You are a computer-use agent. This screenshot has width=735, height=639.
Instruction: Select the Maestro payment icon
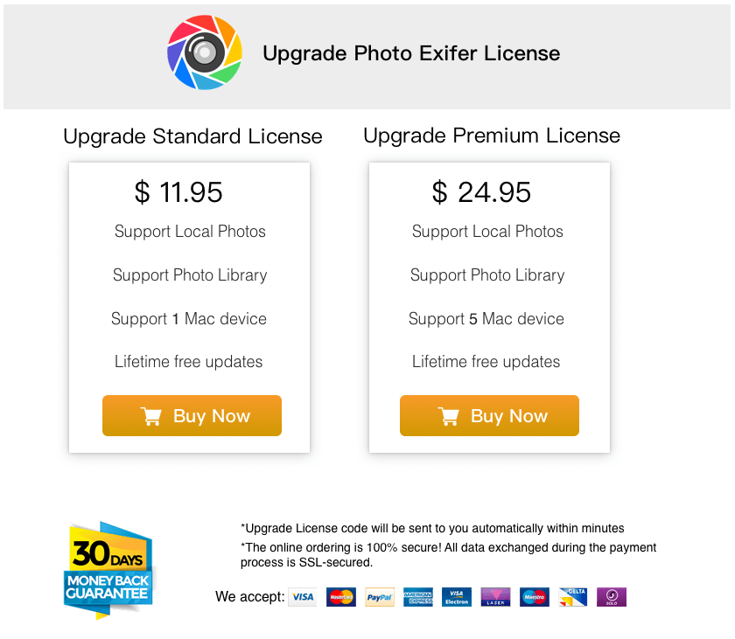pos(535,597)
